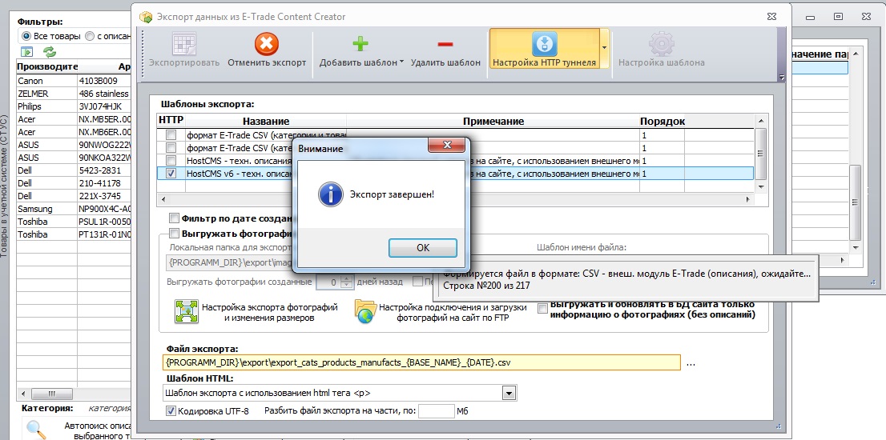Select the HostCMS v6 template row name
The height and width of the screenshot is (440, 886).
click(x=237, y=174)
